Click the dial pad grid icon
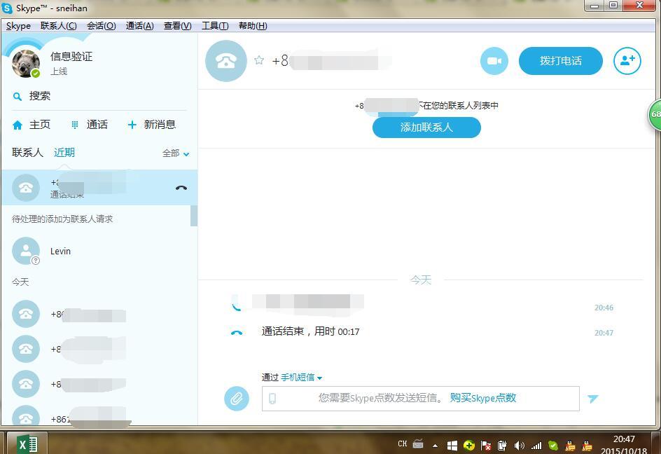The height and width of the screenshot is (454, 661). (x=75, y=125)
